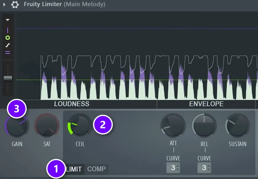Click the REL release knob
Viewport: 258px width, 179px height.
point(204,126)
